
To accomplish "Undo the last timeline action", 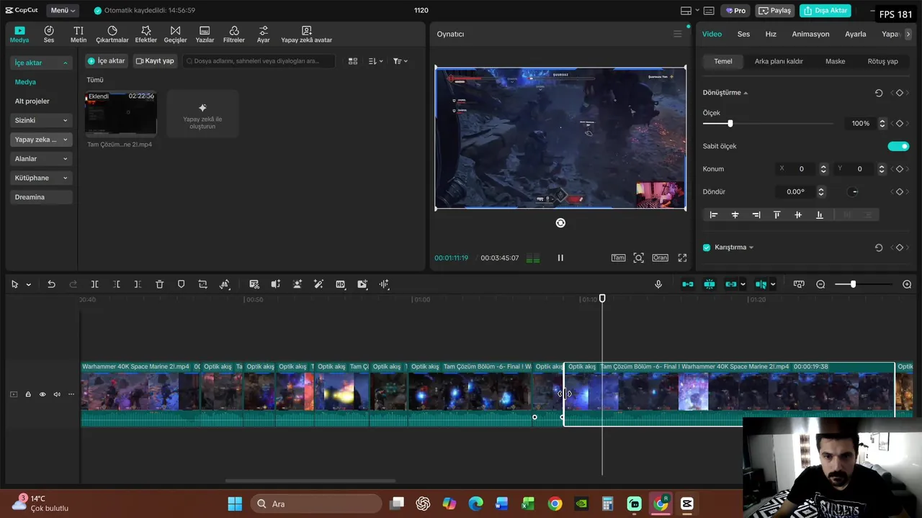I will tap(51, 284).
